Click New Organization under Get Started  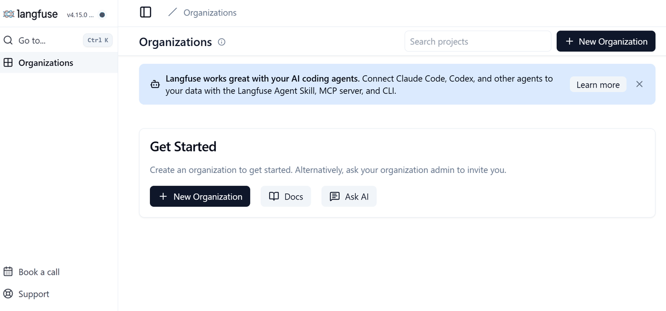pyautogui.click(x=200, y=196)
